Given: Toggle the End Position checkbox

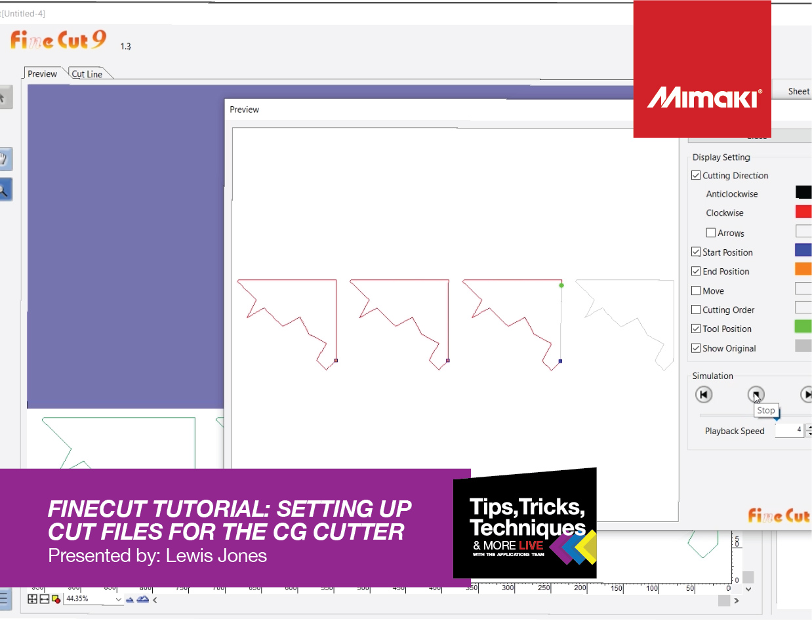Looking at the screenshot, I should (696, 271).
